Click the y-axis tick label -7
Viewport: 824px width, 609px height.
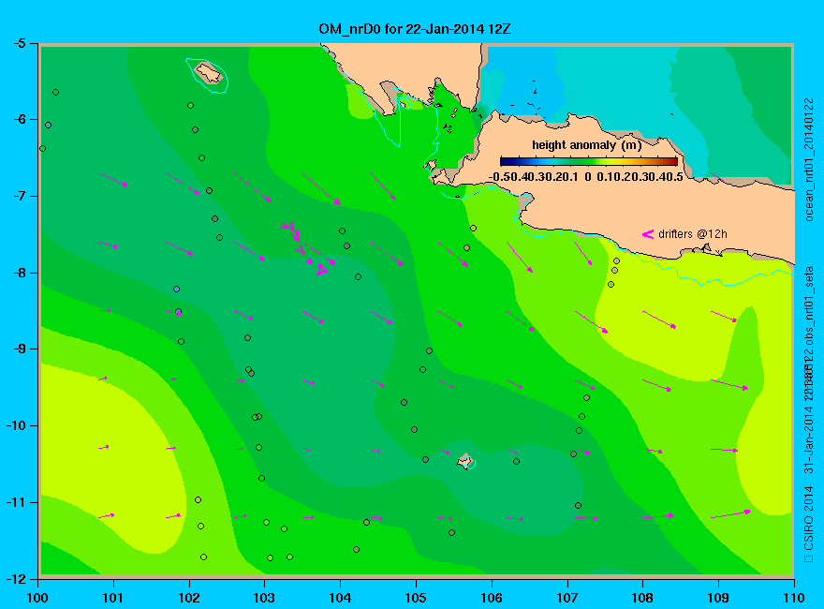(x=19, y=196)
